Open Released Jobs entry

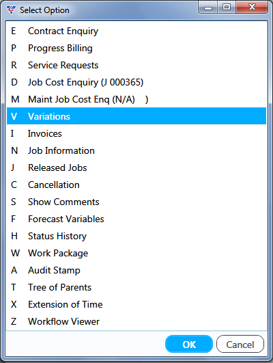point(136,168)
